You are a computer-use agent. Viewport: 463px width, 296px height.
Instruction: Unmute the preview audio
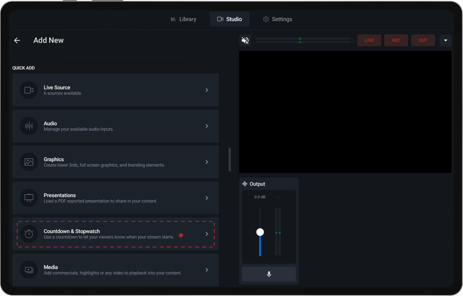(x=245, y=40)
